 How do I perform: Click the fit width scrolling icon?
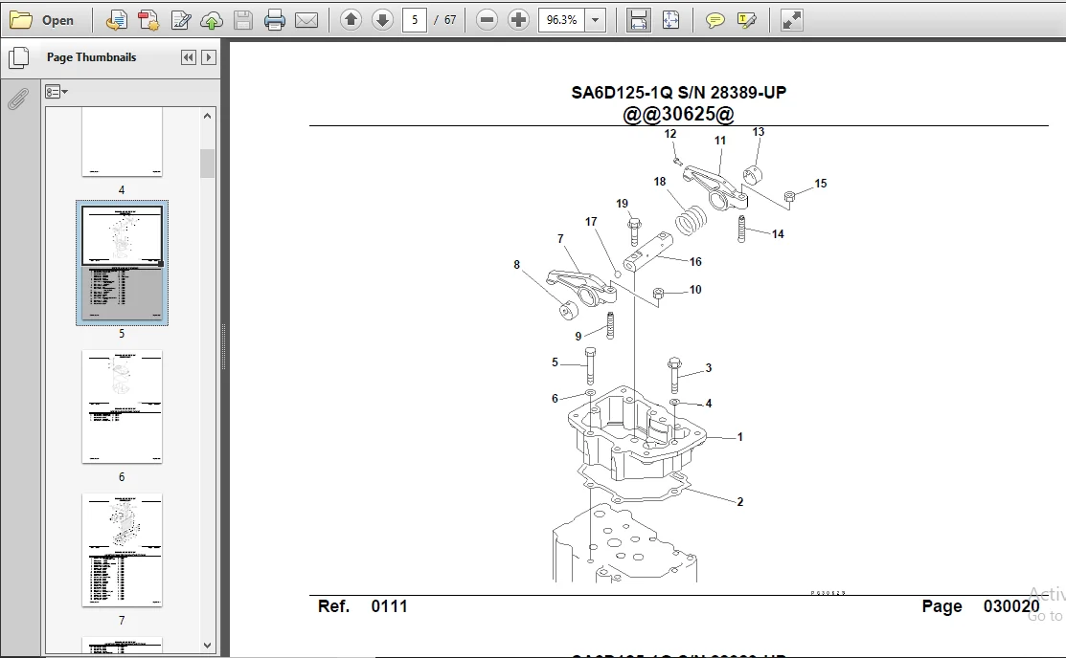click(x=639, y=20)
